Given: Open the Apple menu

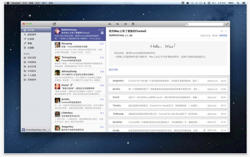Looking at the screenshot, I should (x=8, y=3).
